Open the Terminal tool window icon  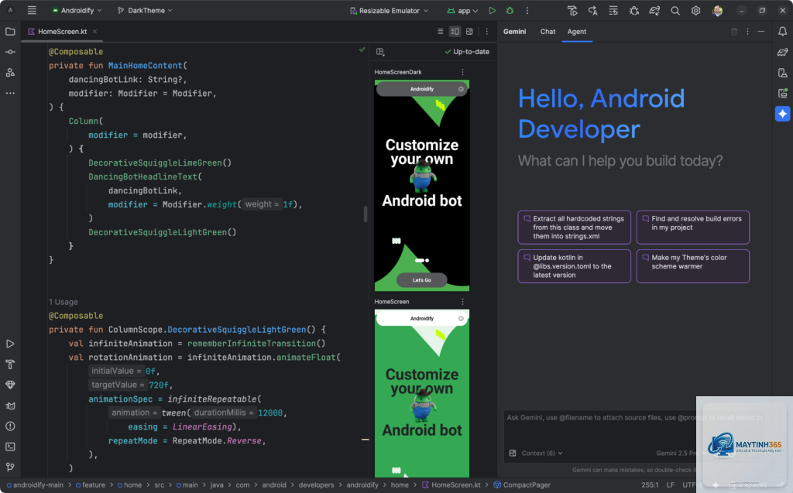10,447
